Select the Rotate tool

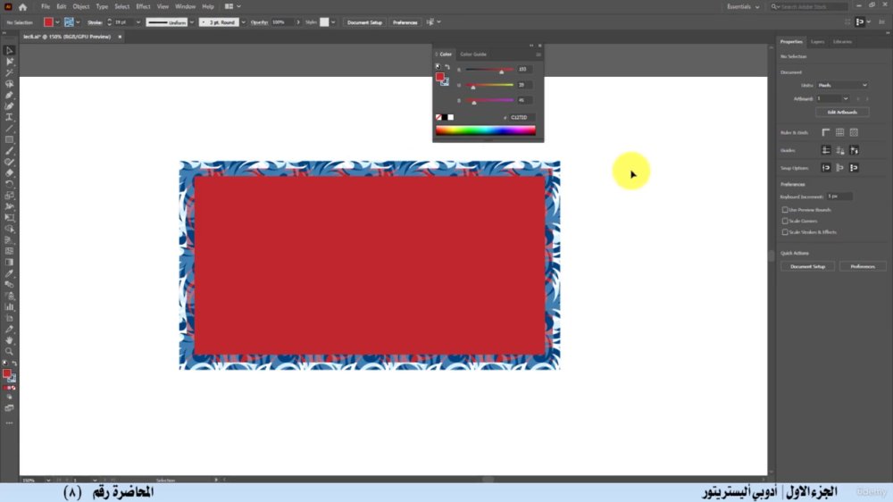click(9, 184)
